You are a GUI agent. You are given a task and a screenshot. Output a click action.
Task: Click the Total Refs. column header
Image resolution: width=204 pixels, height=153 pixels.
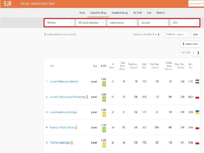tap(144, 66)
